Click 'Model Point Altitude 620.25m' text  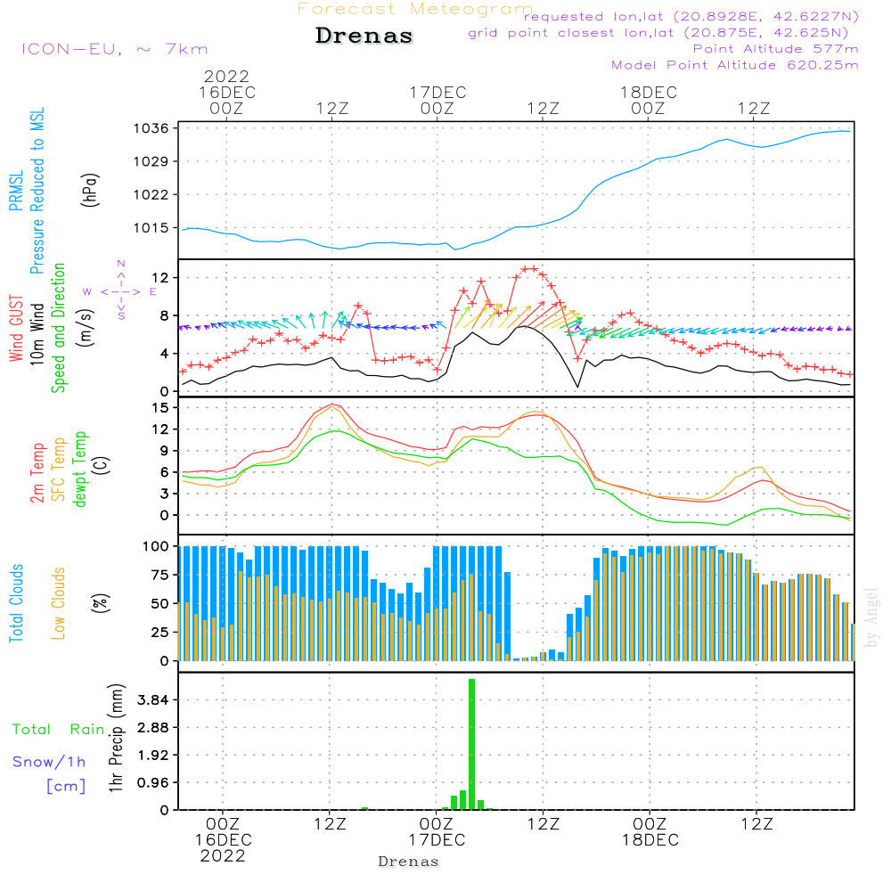[x=735, y=65]
